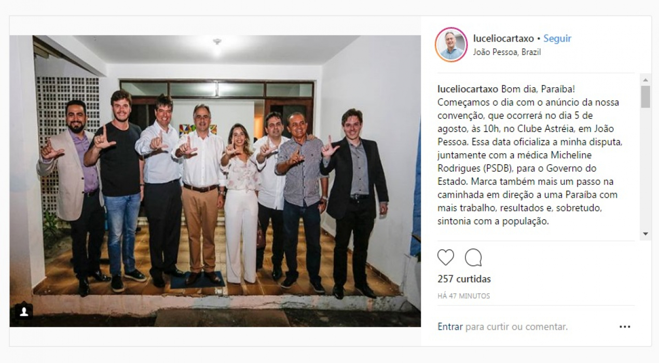Like the post with the heart icon

pos(446,258)
